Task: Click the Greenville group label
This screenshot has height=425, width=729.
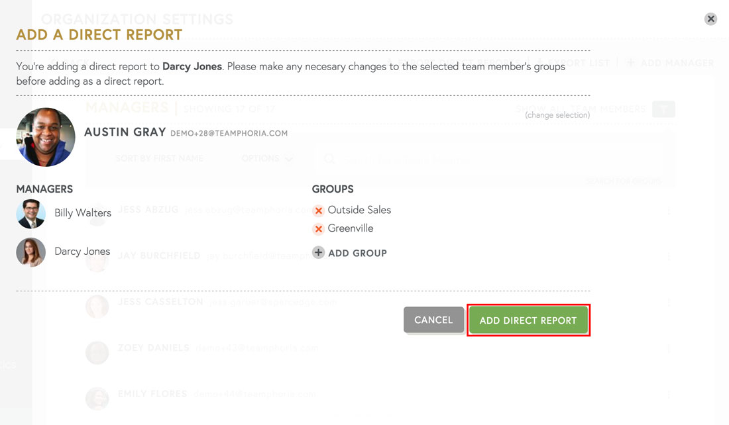Action: (351, 228)
